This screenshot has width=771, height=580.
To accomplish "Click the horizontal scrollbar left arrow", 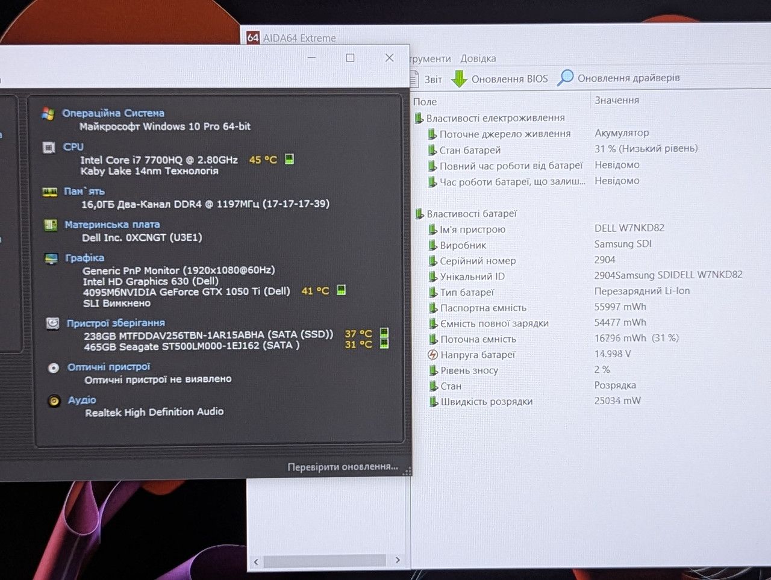I will pos(256,561).
